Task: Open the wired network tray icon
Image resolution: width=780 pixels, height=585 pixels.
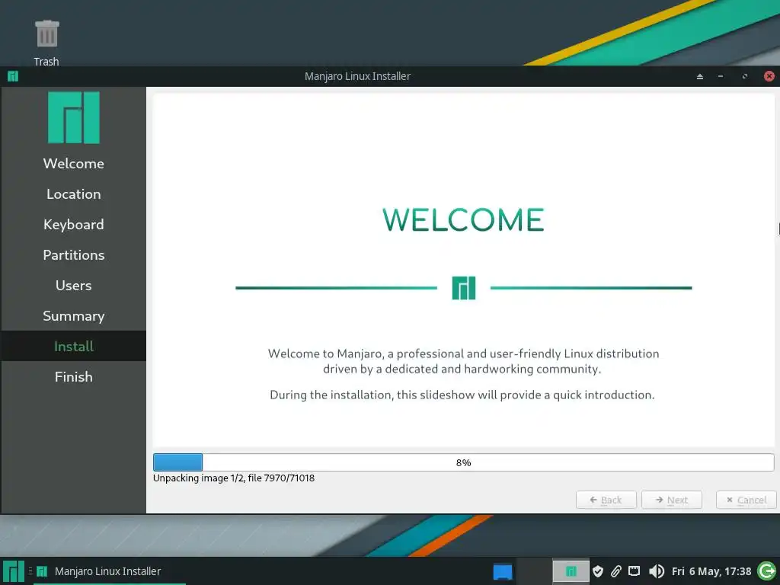Action: (634, 571)
